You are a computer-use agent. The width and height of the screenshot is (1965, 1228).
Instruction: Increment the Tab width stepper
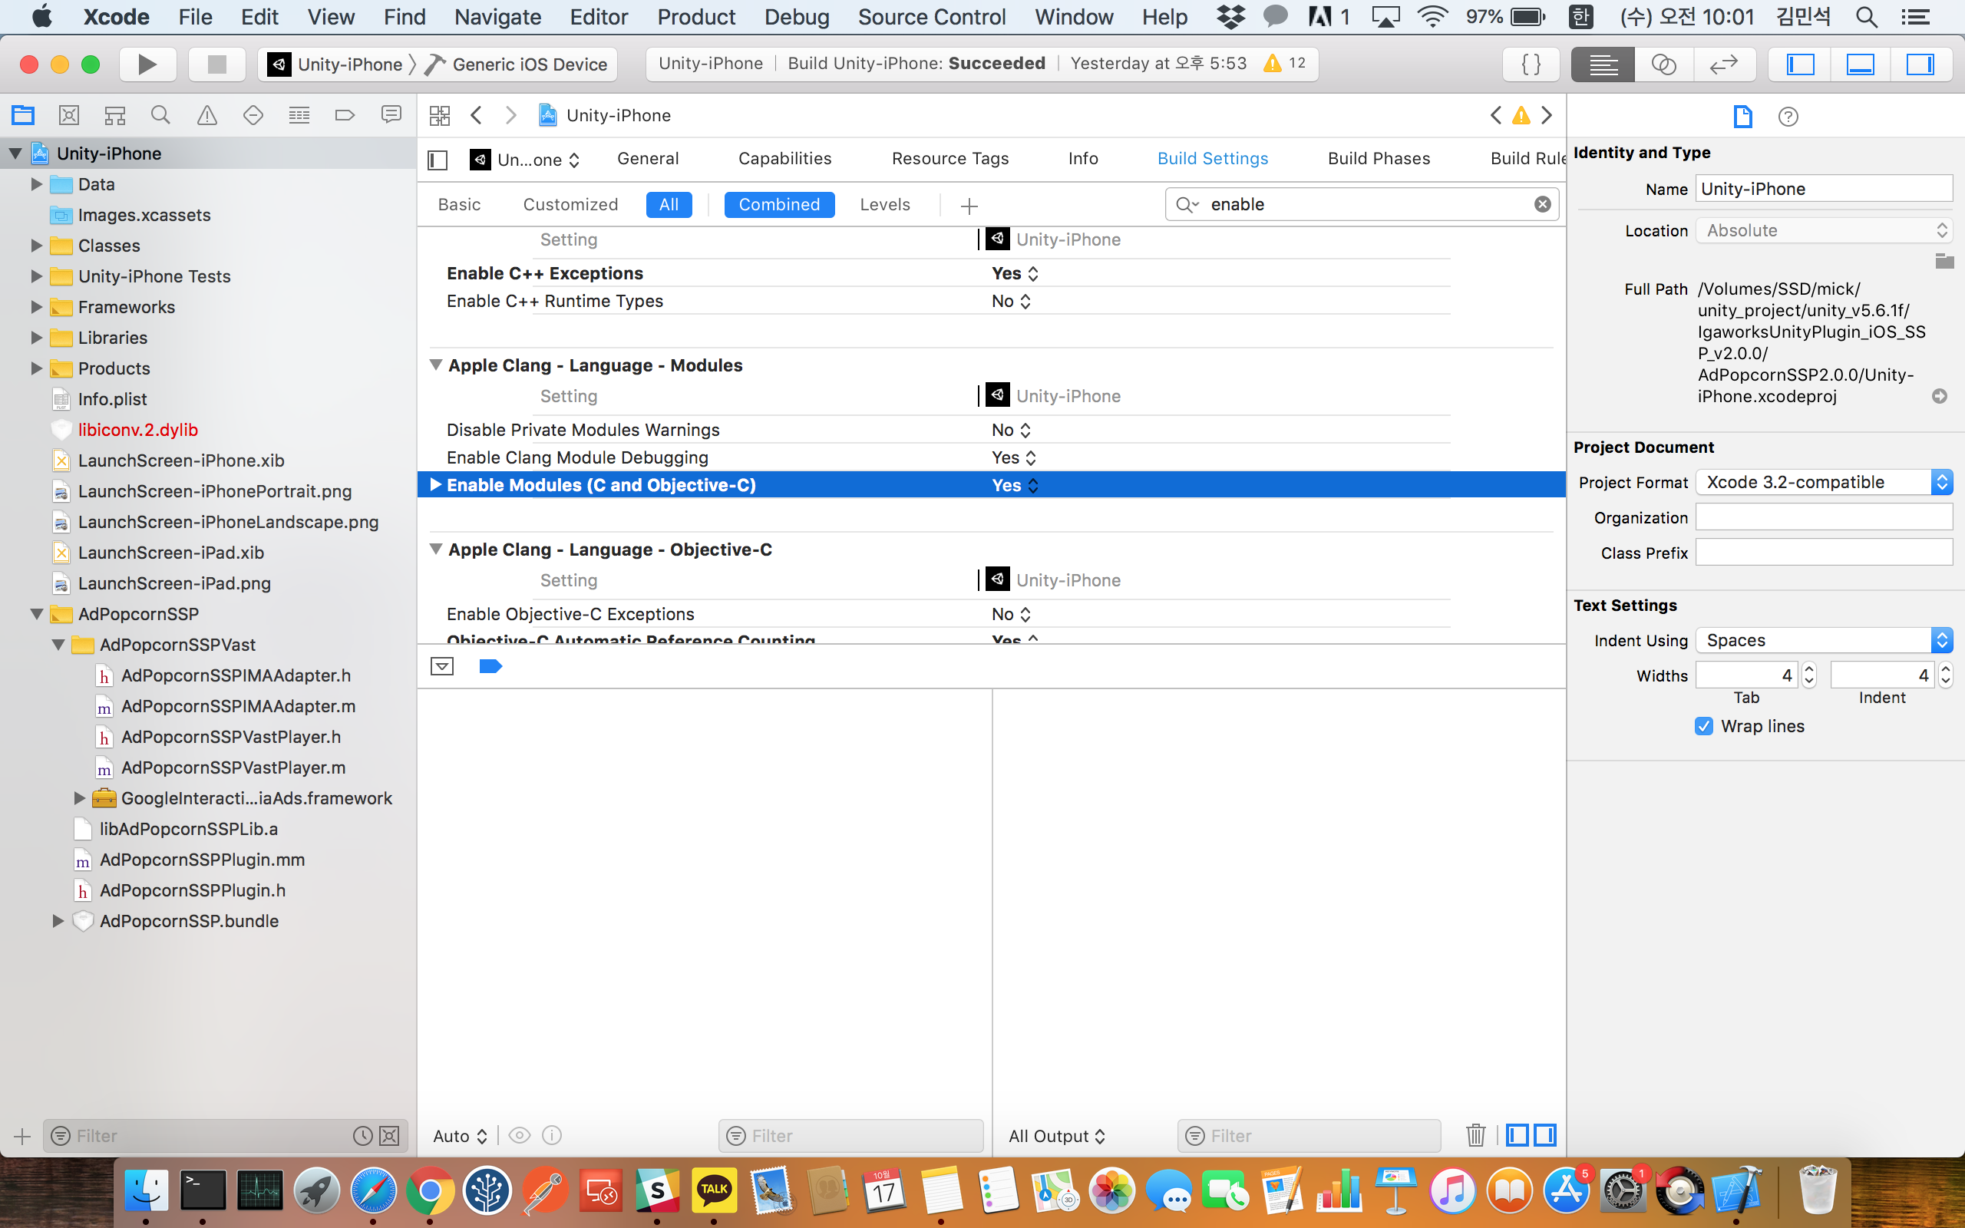click(1809, 669)
